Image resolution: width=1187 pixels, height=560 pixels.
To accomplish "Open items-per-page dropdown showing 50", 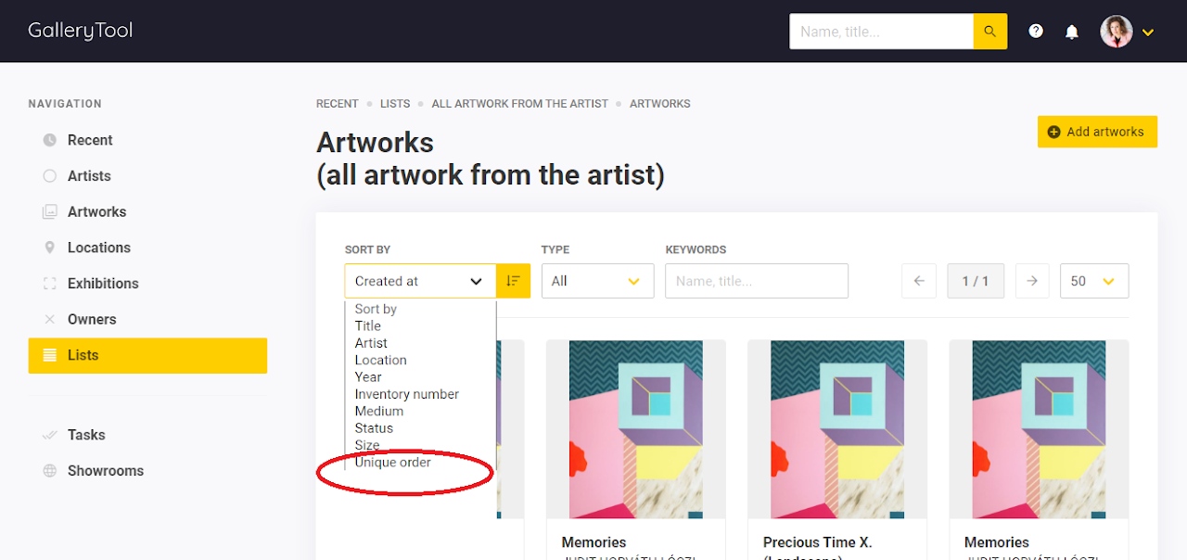I will [x=1094, y=281].
